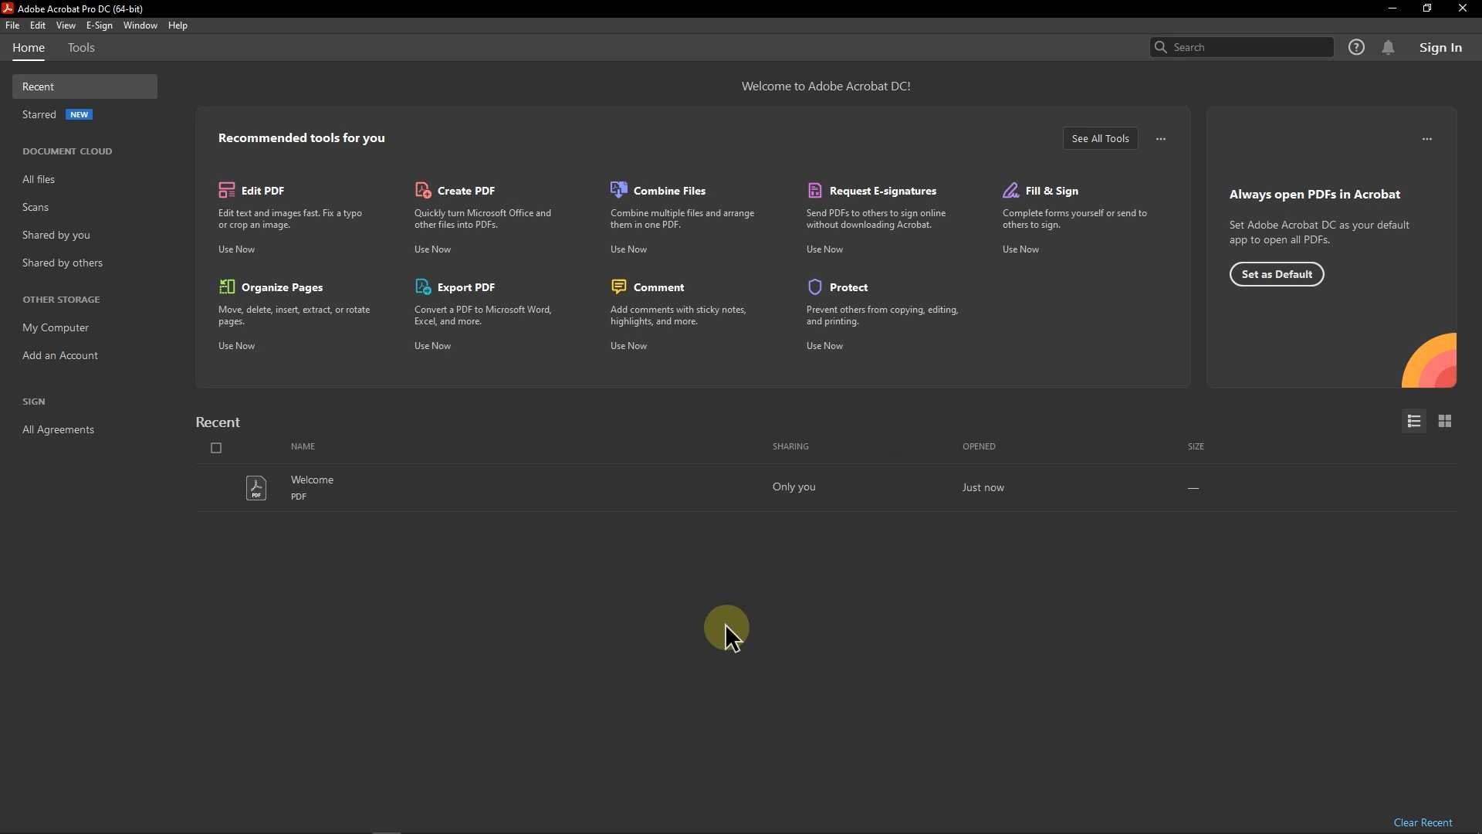Open the Recommended tools more options menu
The height and width of the screenshot is (834, 1482).
pos(1161,139)
